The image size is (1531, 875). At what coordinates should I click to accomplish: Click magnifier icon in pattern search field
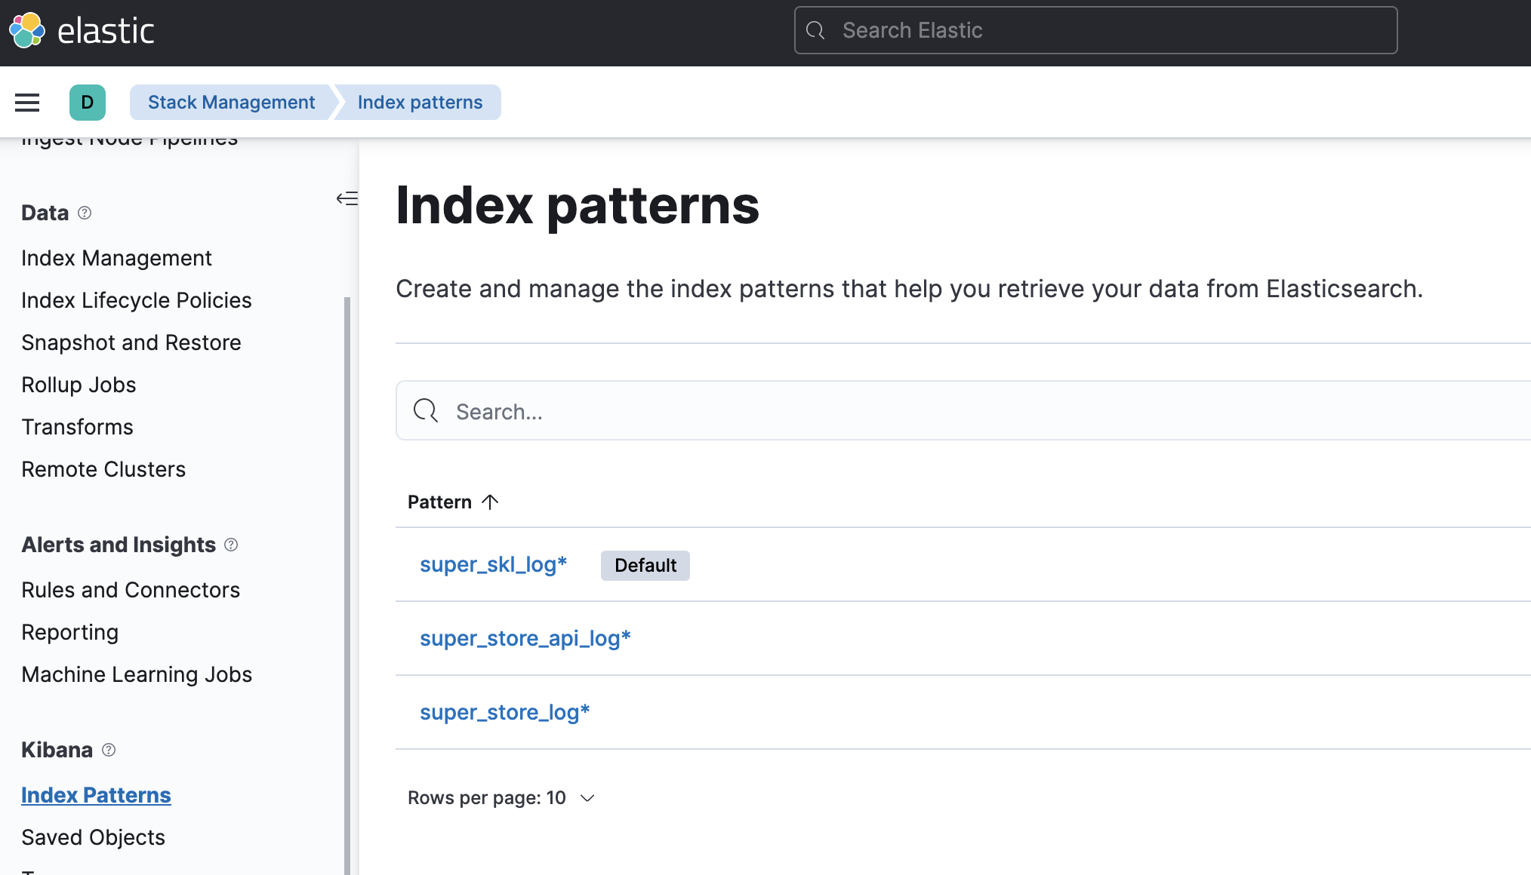coord(426,411)
